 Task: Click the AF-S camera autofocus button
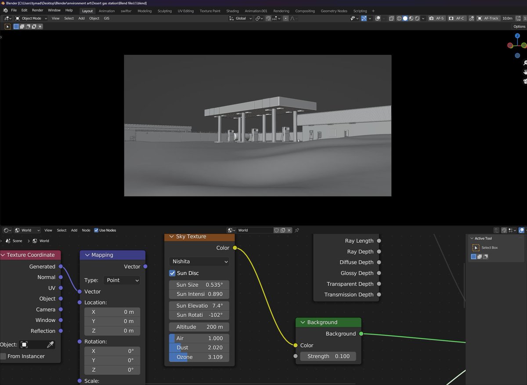[437, 18]
